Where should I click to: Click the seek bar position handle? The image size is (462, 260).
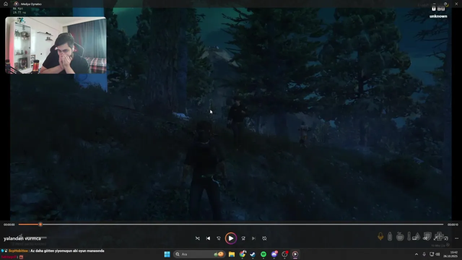[40, 225]
